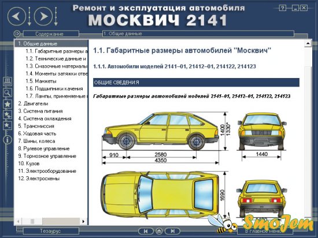Expand chapter '9. Тормозное управление'
The height and width of the screenshot is (238, 318).
click(x=47, y=156)
